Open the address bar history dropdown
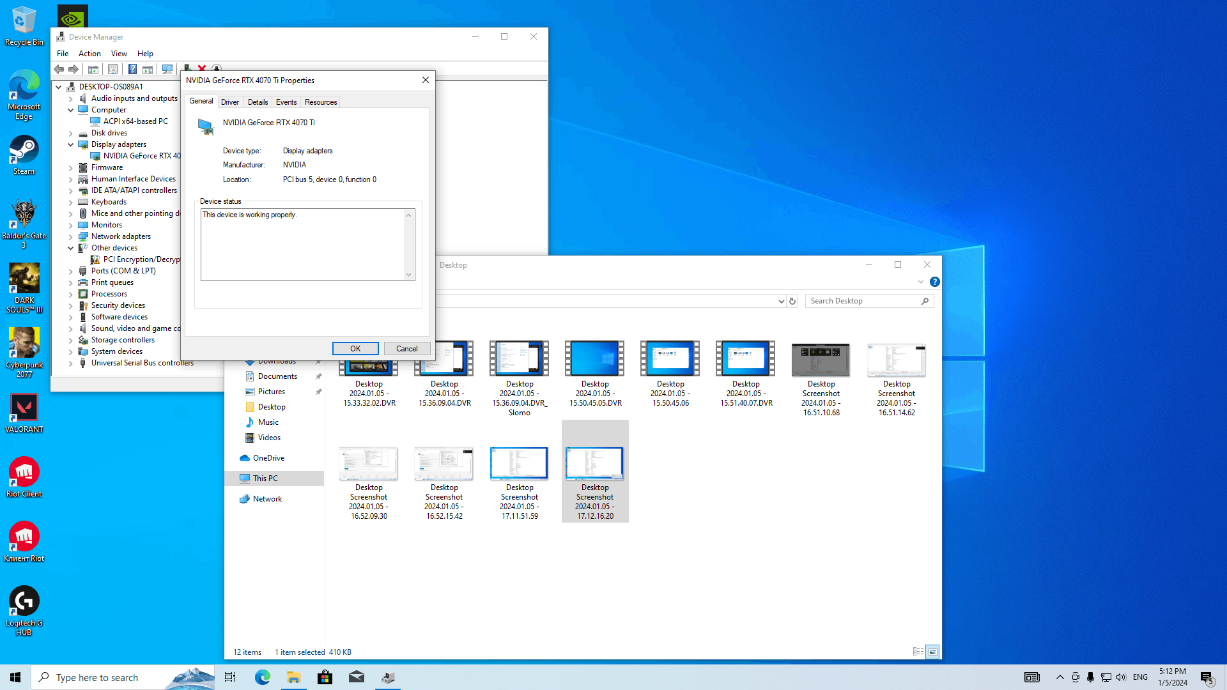 781,301
